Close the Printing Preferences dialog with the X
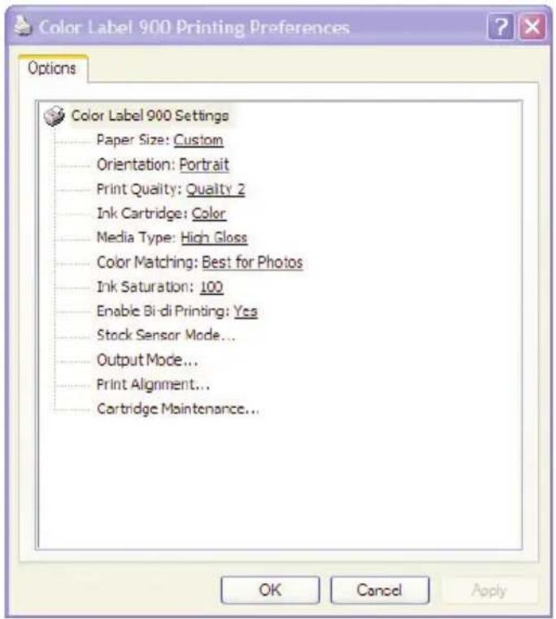Viewport: 556px width, 619px height. [x=532, y=27]
